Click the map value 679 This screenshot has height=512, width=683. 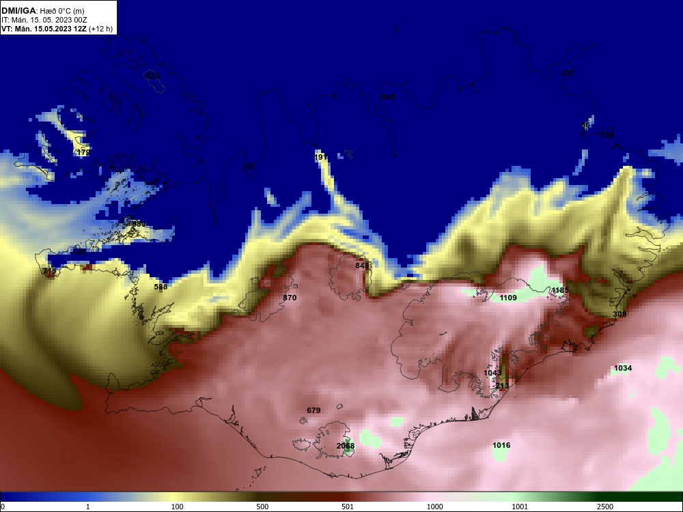tap(313, 410)
